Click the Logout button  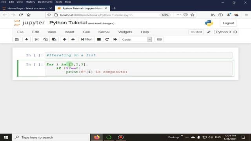point(228,23)
